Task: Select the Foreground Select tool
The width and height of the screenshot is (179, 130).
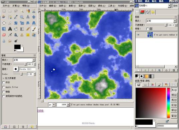Action: [x=4, y=17]
